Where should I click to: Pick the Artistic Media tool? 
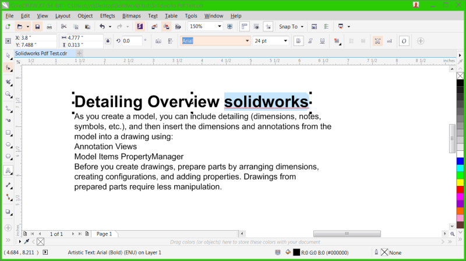8,121
